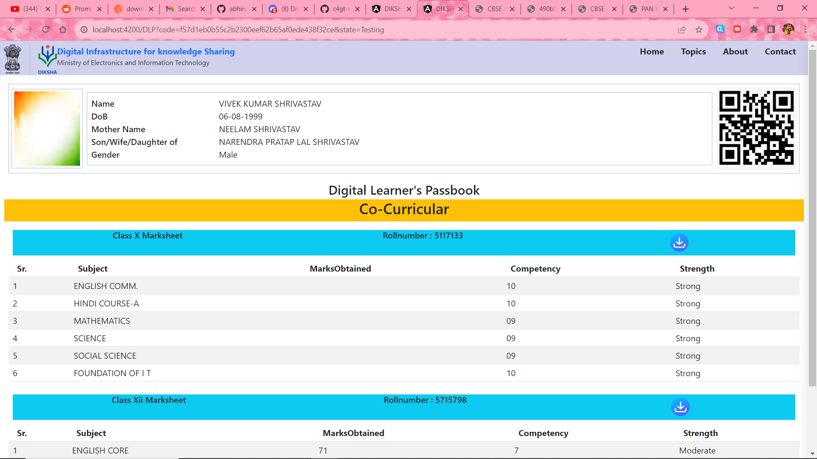
Task: Toggle the browser side panel
Action: tap(771, 29)
